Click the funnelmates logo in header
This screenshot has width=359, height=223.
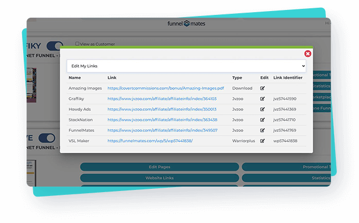click(186, 24)
